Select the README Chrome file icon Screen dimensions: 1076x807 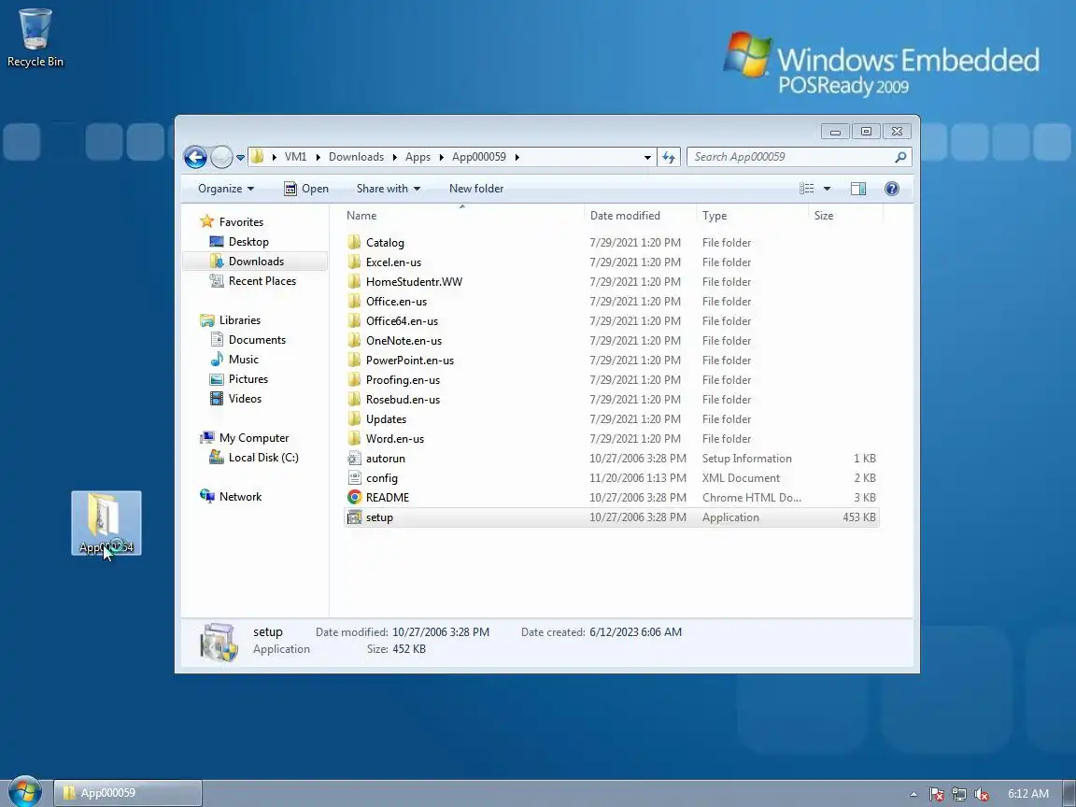coord(354,498)
